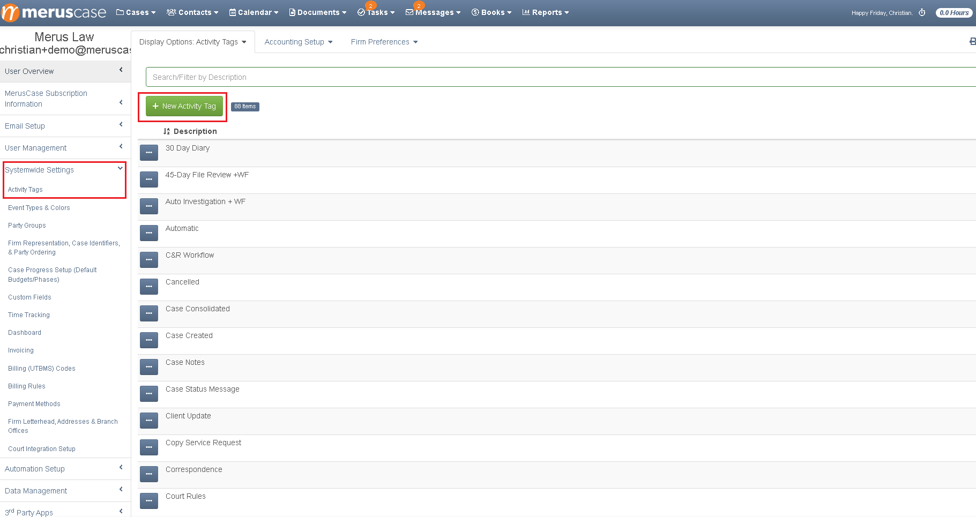Viewport: 976px width, 517px height.
Task: Click the MerusCase logo
Action: pos(54,12)
